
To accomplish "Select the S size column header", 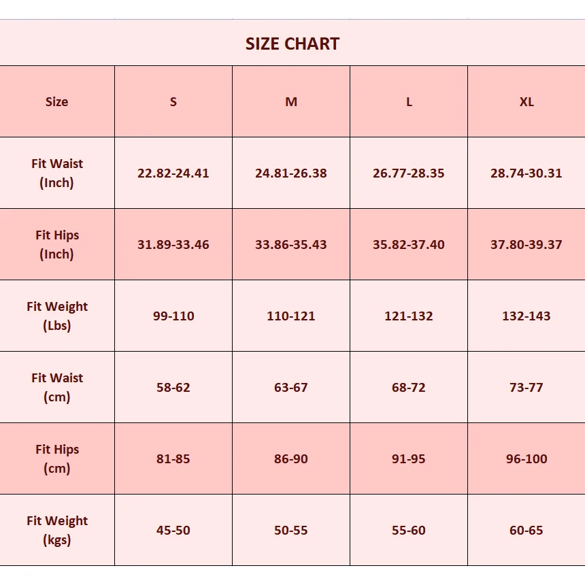I will [x=173, y=101].
